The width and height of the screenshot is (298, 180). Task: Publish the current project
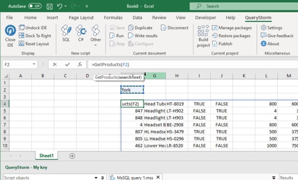(x=222, y=44)
